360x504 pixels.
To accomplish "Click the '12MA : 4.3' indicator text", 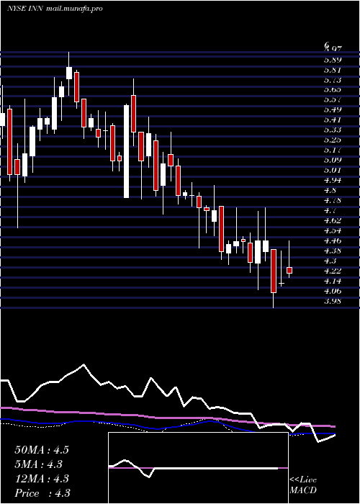I will coord(42,479).
